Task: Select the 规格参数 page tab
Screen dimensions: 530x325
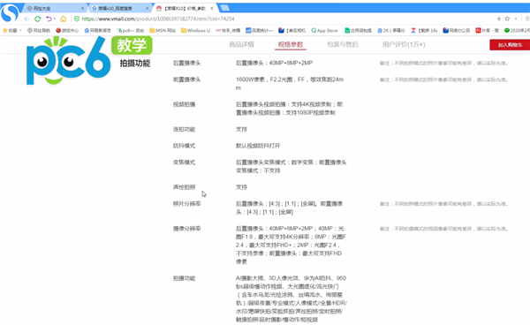Action: click(291, 44)
